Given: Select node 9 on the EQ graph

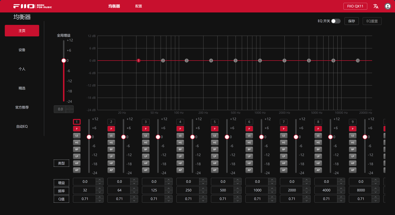Looking at the screenshot, I should (333, 61).
